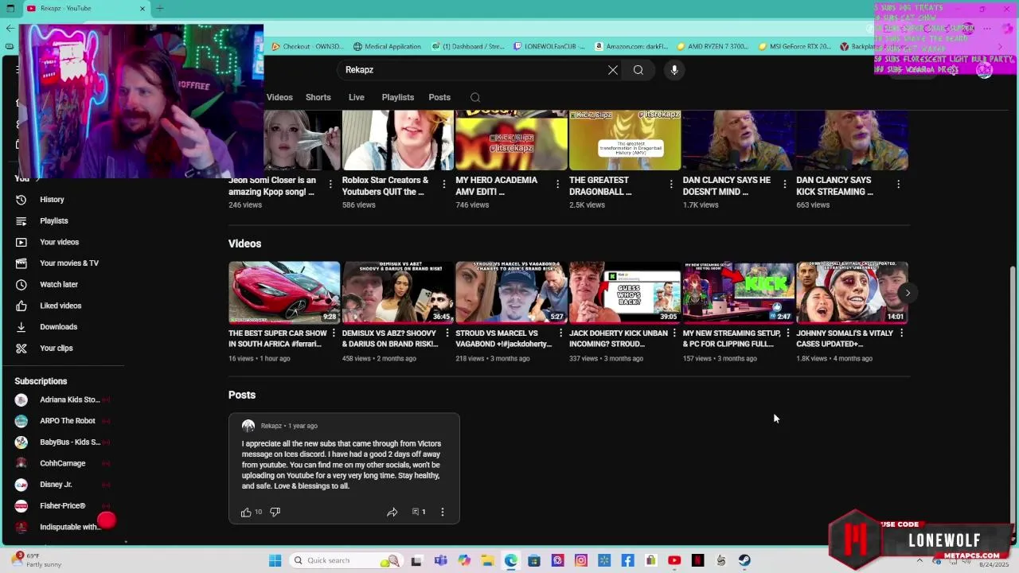Open the Windows Start menu

(x=275, y=561)
